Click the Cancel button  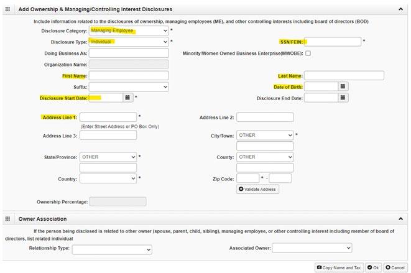pos(395,267)
